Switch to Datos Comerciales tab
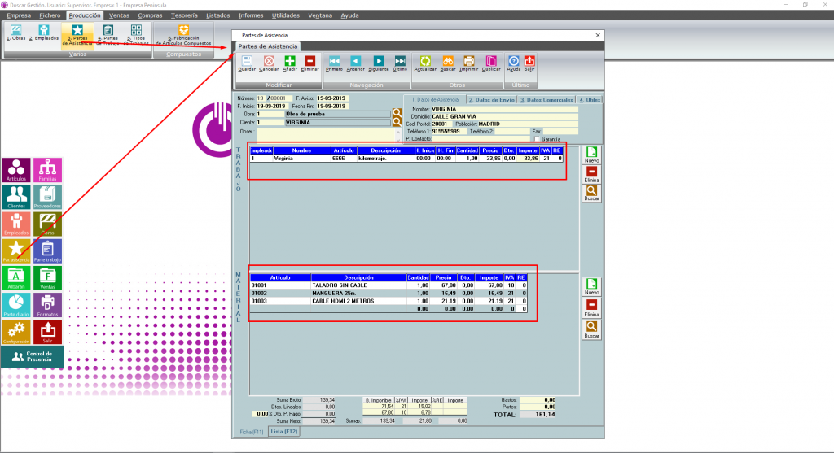 [546, 100]
